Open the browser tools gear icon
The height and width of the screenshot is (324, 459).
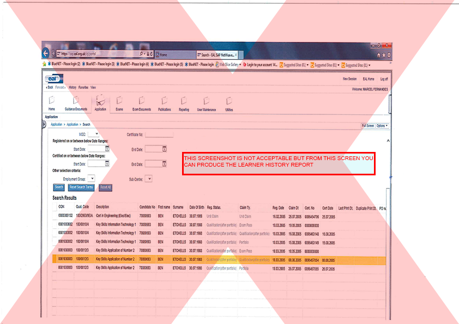coord(389,55)
